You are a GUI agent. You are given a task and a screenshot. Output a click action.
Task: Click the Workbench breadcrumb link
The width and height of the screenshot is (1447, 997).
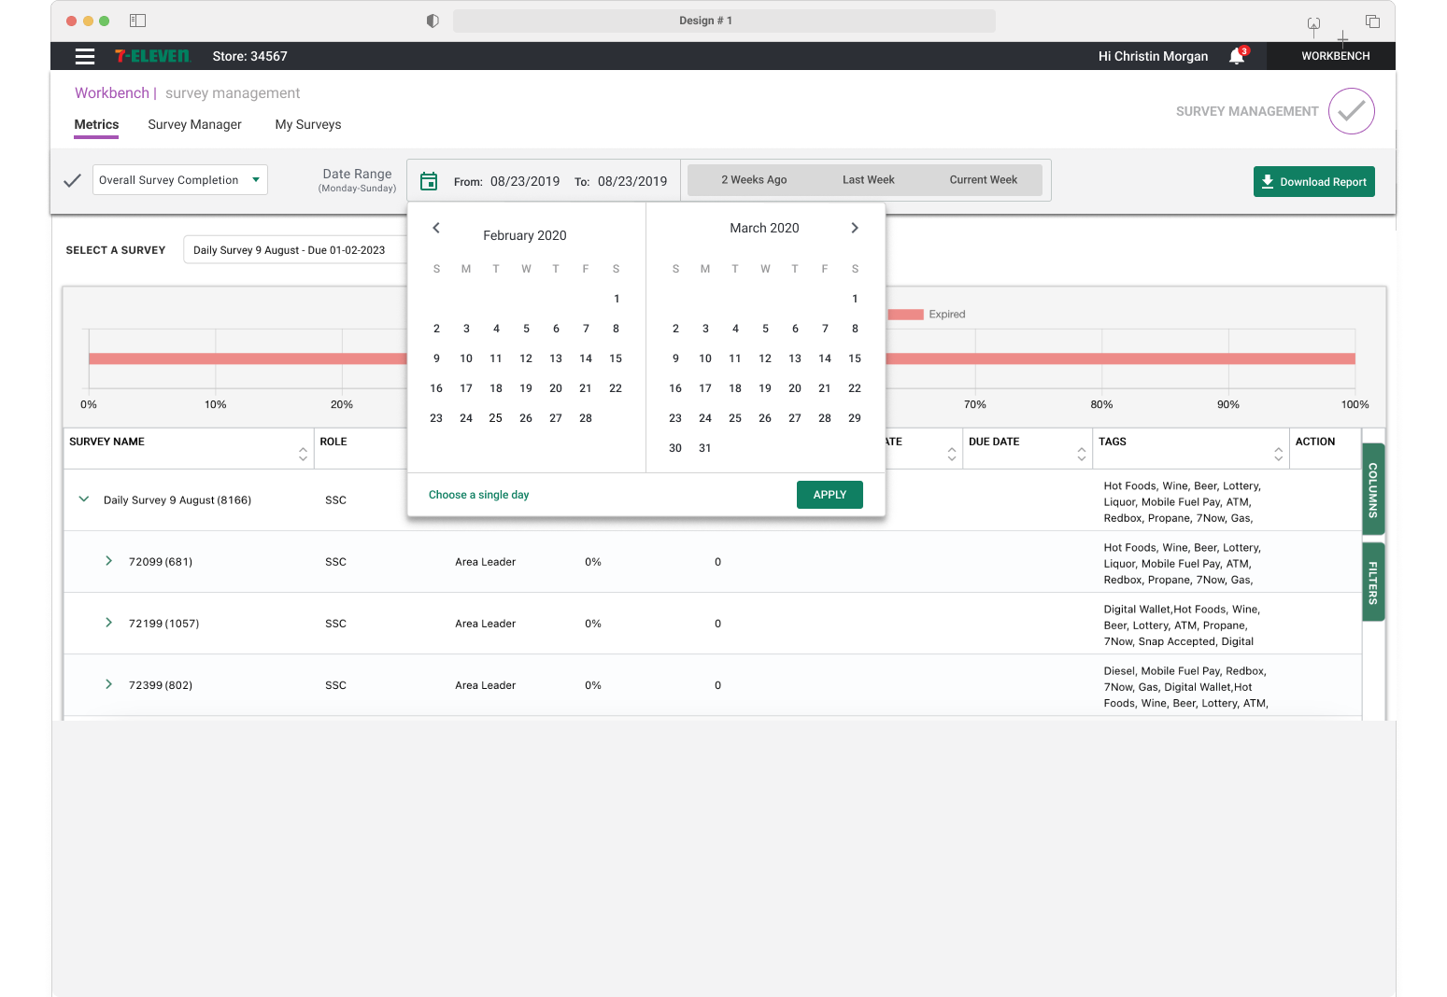[x=112, y=93]
